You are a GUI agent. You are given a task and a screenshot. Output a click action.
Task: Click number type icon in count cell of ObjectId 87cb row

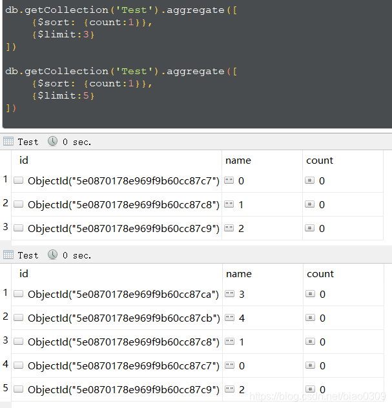(x=310, y=318)
